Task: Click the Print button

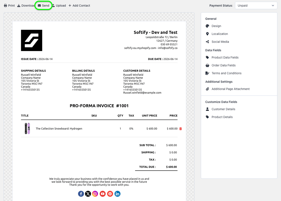Action: point(9,5)
